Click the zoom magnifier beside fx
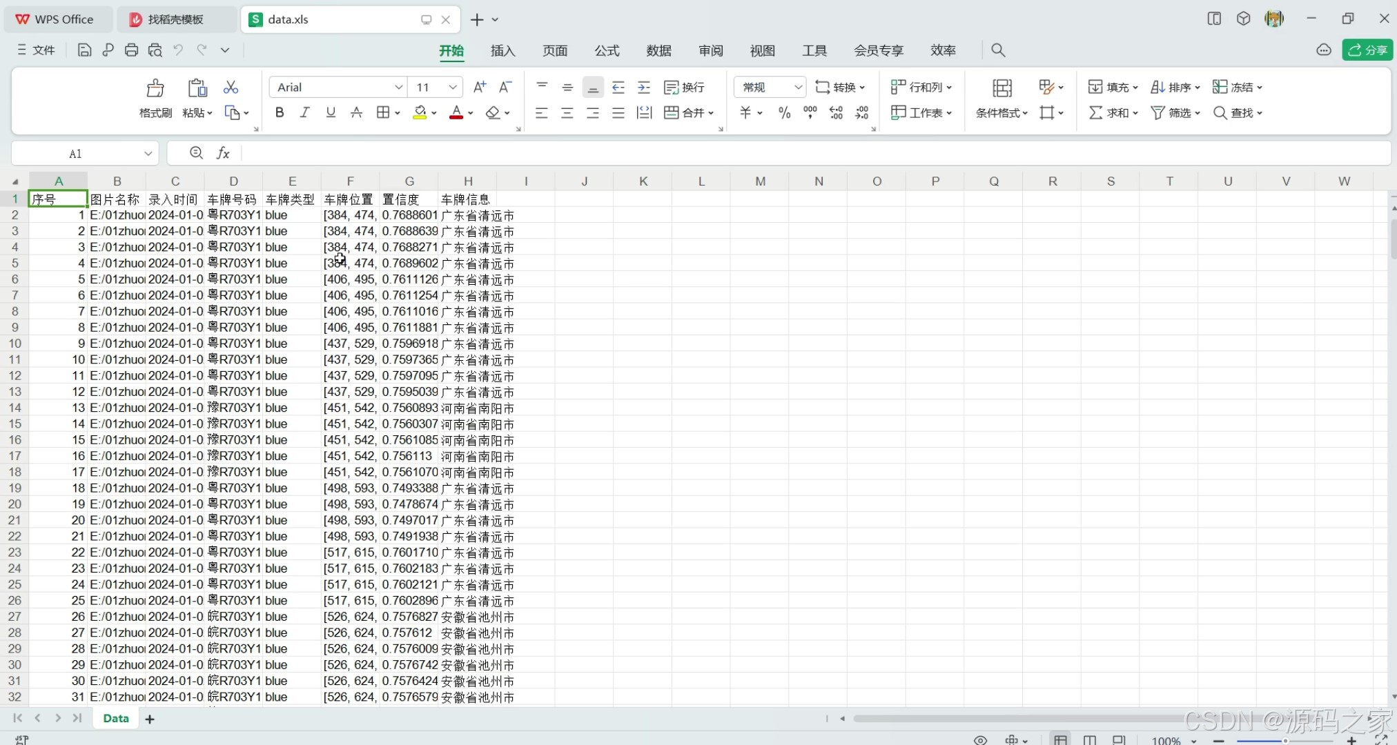The image size is (1397, 745). click(x=196, y=152)
